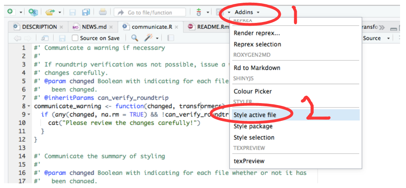
Task: Click the Print icon in toolbar
Action: coord(103,13)
